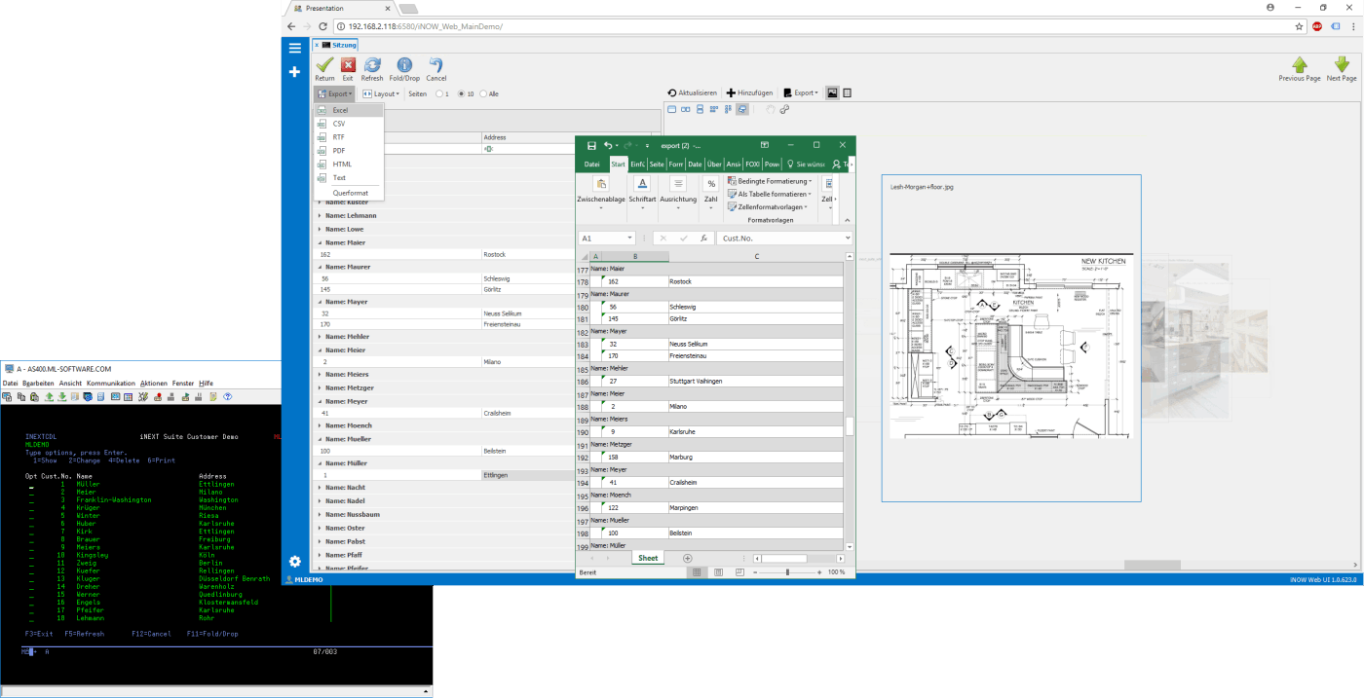Click the link chain tool icon
This screenshot has width=1364, height=698.
(784, 109)
